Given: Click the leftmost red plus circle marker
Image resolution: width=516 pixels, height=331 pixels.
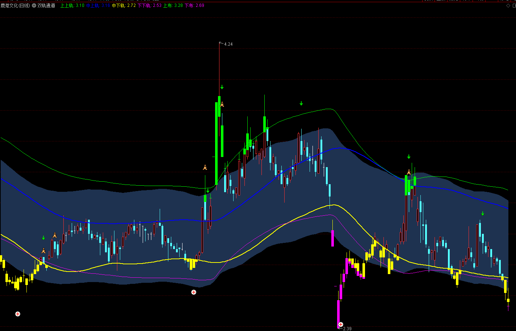Looking at the screenshot, I should 18,314.
